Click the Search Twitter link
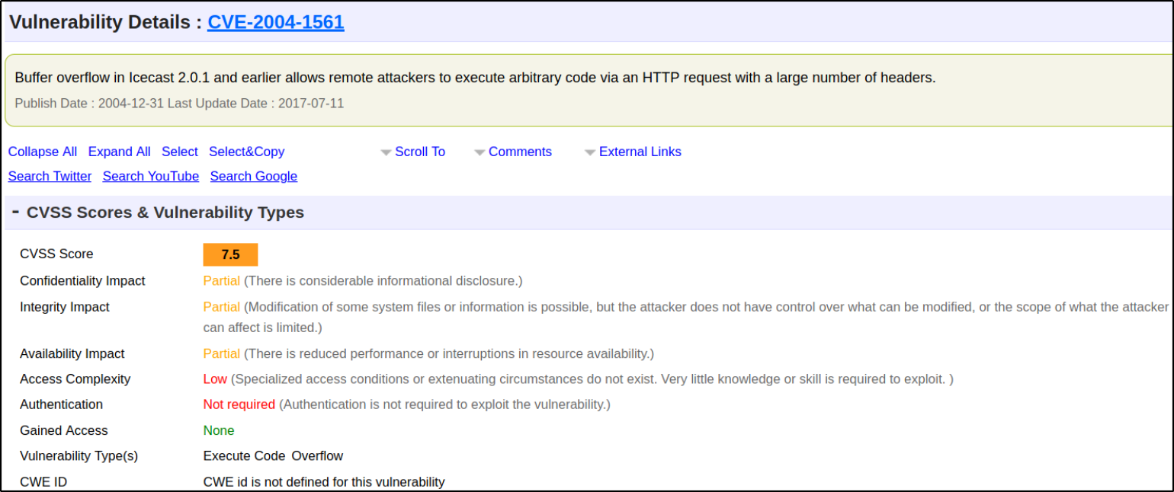 tap(50, 176)
